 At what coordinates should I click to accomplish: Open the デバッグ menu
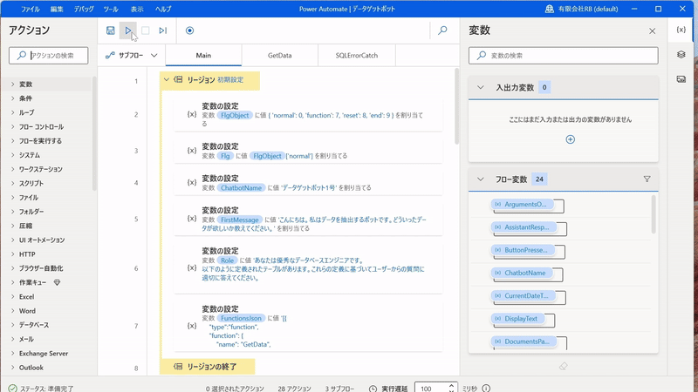click(84, 9)
